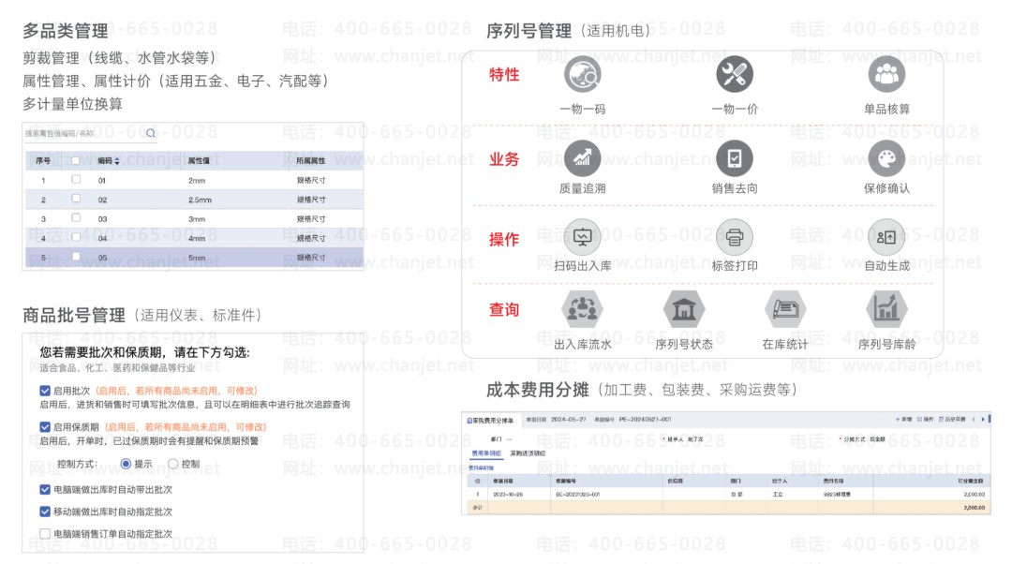Select the 扫码出入库 icon
The width and height of the screenshot is (1012, 564).
click(x=582, y=237)
